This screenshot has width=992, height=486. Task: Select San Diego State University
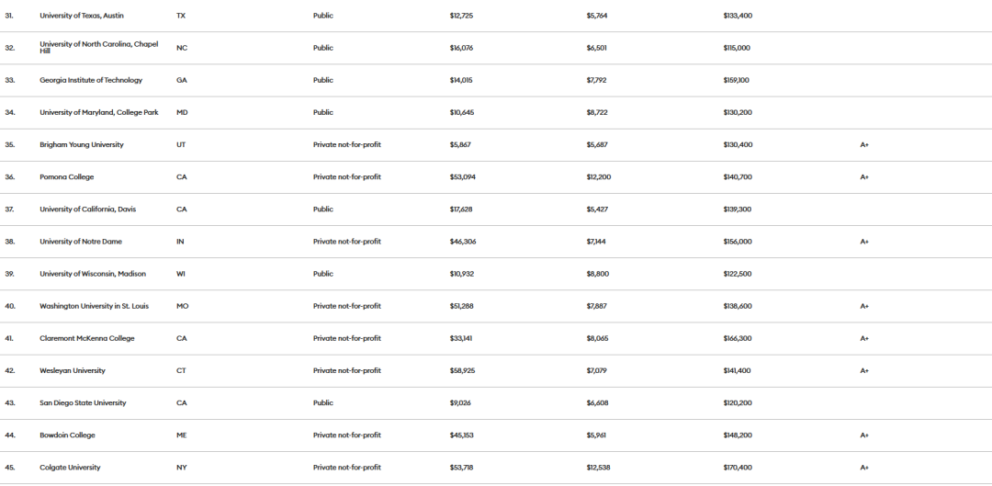tap(83, 403)
